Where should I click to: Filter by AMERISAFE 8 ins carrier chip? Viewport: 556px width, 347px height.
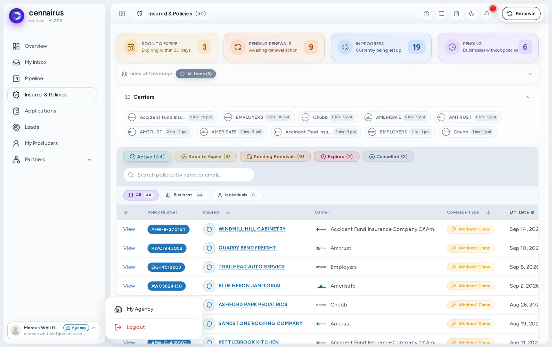[396, 117]
